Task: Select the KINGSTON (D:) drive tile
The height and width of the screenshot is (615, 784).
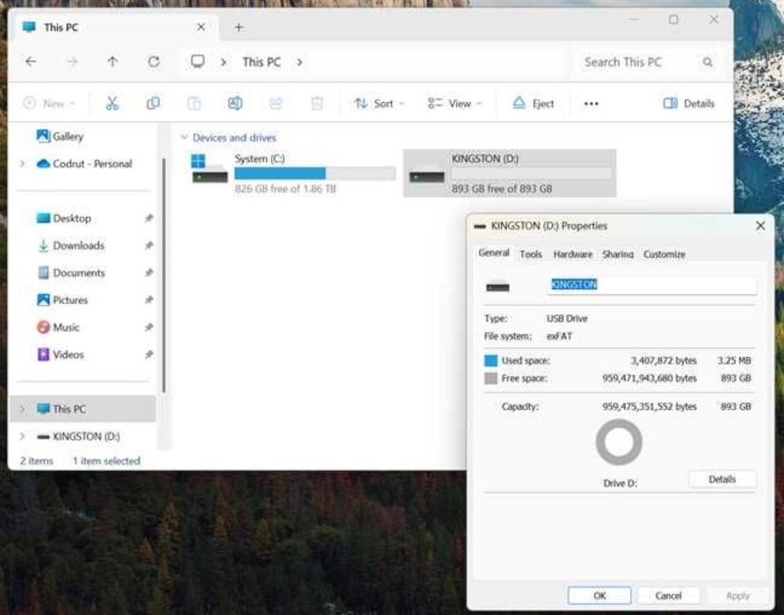Action: click(x=510, y=173)
